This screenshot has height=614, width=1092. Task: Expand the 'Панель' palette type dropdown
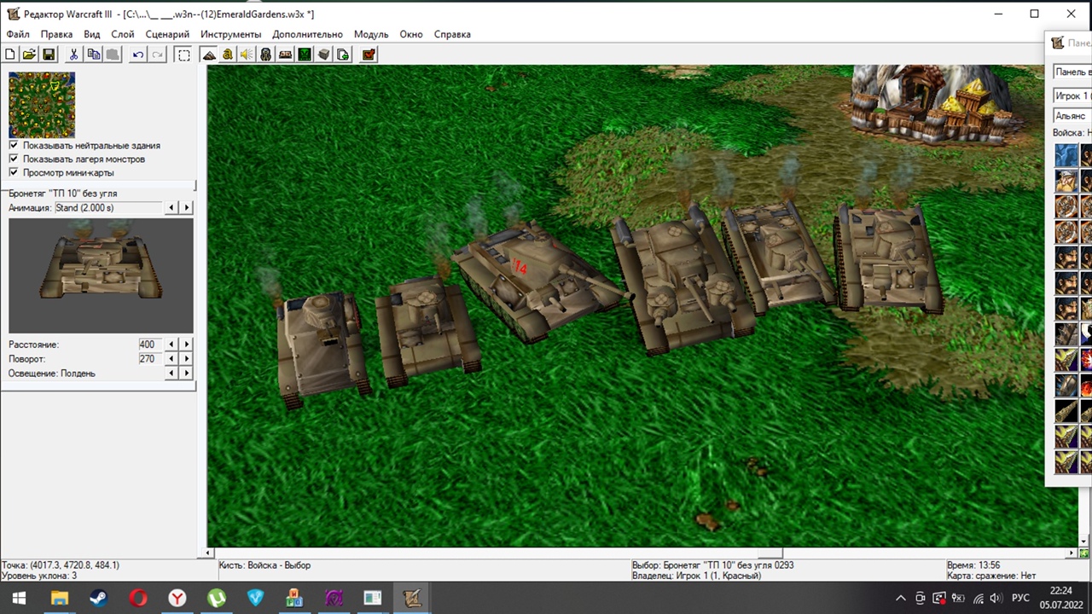click(x=1072, y=72)
